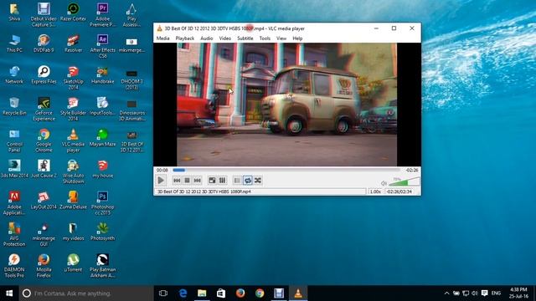Select Adobe Premiere Pro desktop icon
Screen dimensions: 536x301
point(102,15)
